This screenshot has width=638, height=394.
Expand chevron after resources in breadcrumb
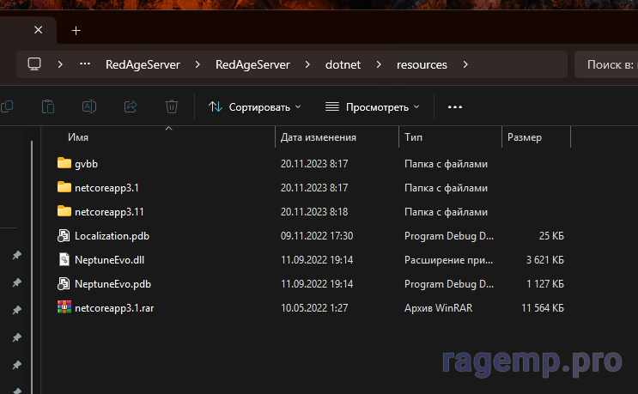click(x=465, y=64)
